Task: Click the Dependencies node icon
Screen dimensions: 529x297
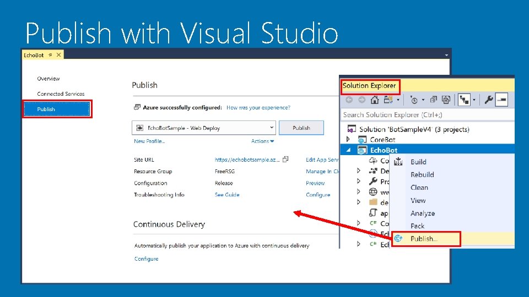Action: click(373, 171)
